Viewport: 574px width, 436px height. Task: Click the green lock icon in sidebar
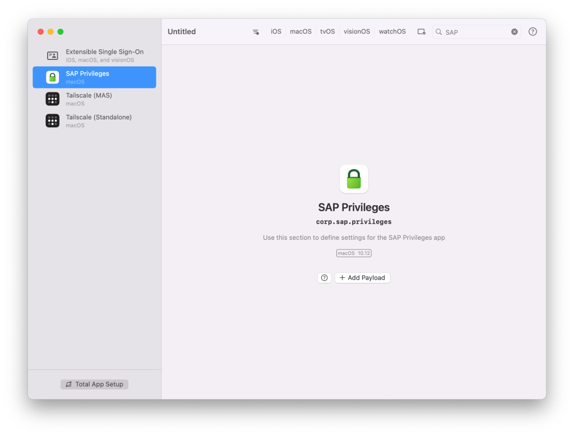52,77
